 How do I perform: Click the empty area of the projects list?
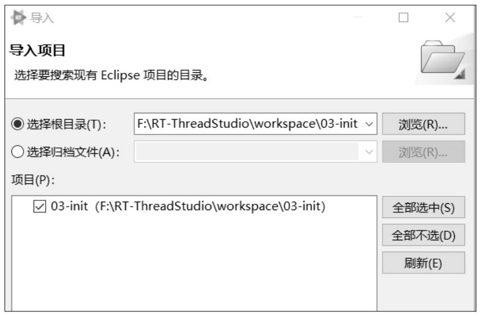pos(194,268)
